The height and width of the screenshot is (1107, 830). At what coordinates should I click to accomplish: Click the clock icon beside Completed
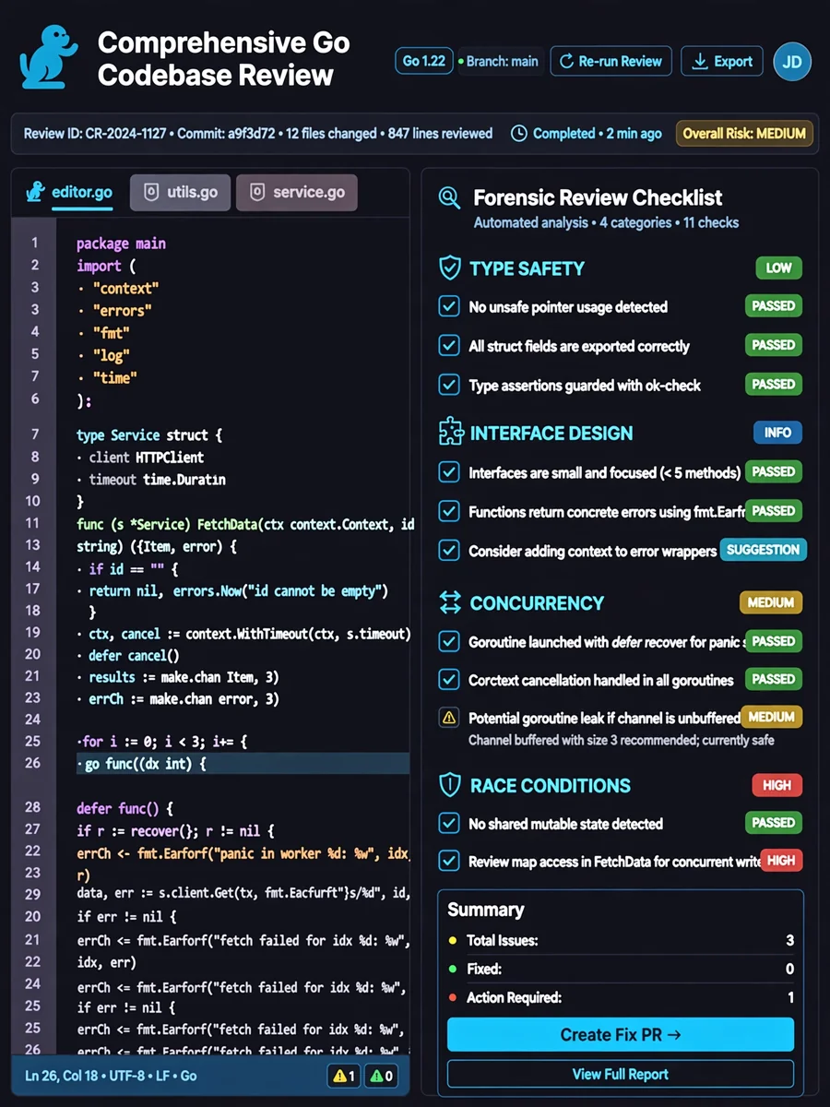[519, 134]
